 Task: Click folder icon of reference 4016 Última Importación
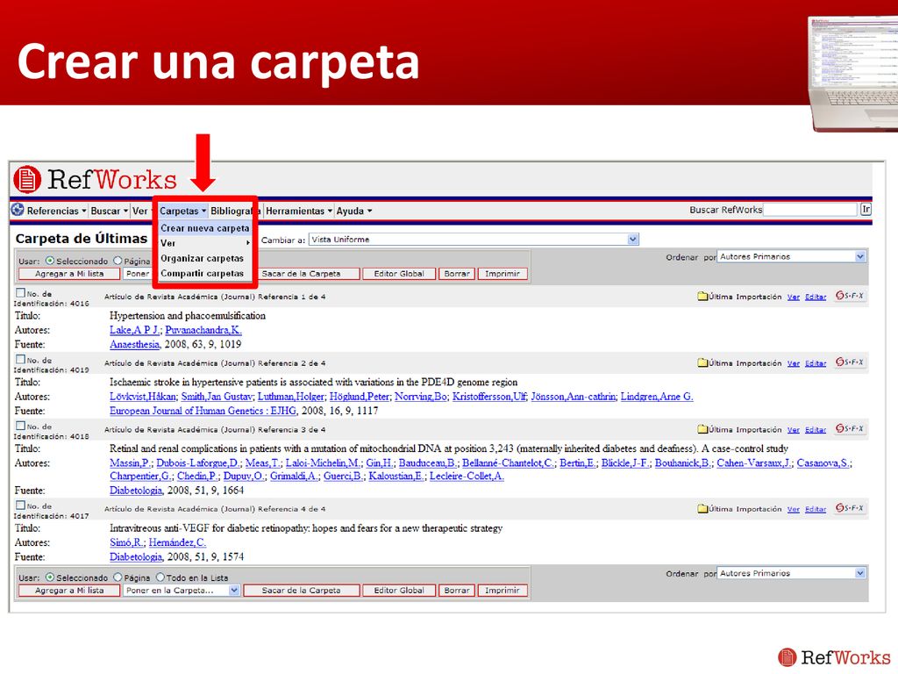702,297
